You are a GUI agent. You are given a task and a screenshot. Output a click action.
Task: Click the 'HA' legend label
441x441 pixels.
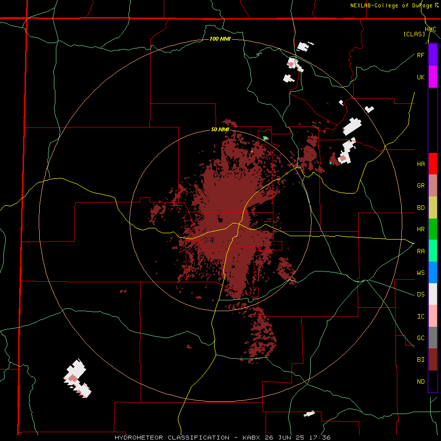[x=420, y=164]
